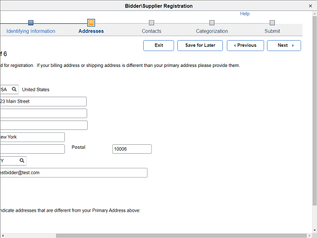Click the Submit step marker
Viewport: 317px width, 238px height.
coord(272,23)
